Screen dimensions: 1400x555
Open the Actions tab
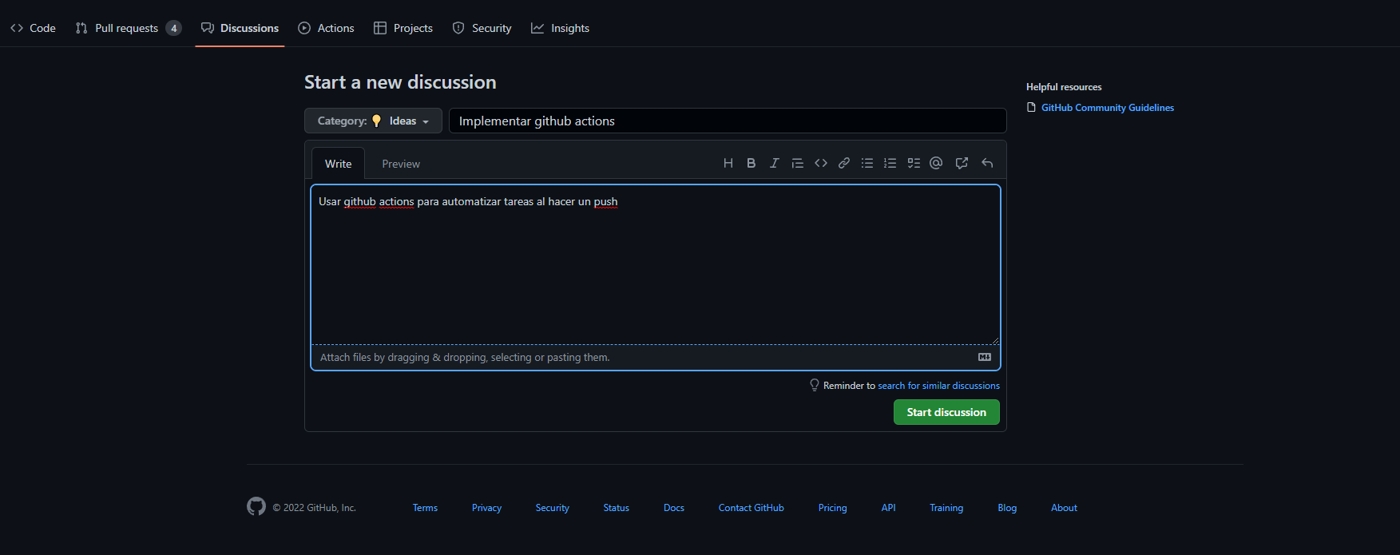point(326,28)
